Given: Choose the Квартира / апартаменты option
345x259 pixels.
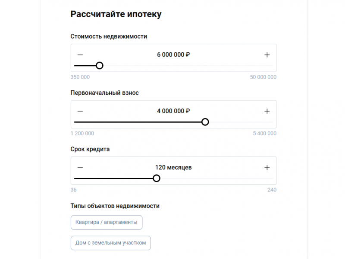Looking at the screenshot, I should [107, 222].
